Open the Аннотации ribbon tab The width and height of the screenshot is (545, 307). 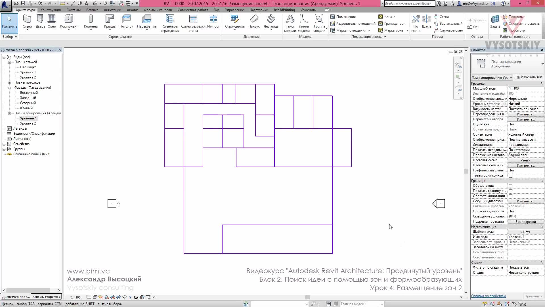pos(112,10)
